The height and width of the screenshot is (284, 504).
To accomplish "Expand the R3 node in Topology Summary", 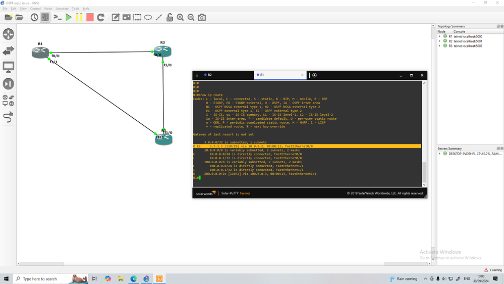I will (x=440, y=45).
